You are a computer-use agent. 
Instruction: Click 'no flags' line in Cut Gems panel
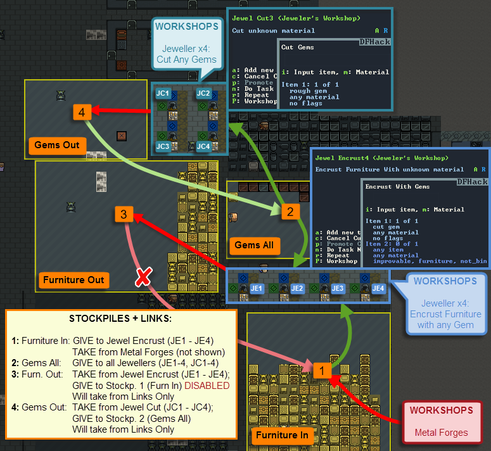[305, 103]
